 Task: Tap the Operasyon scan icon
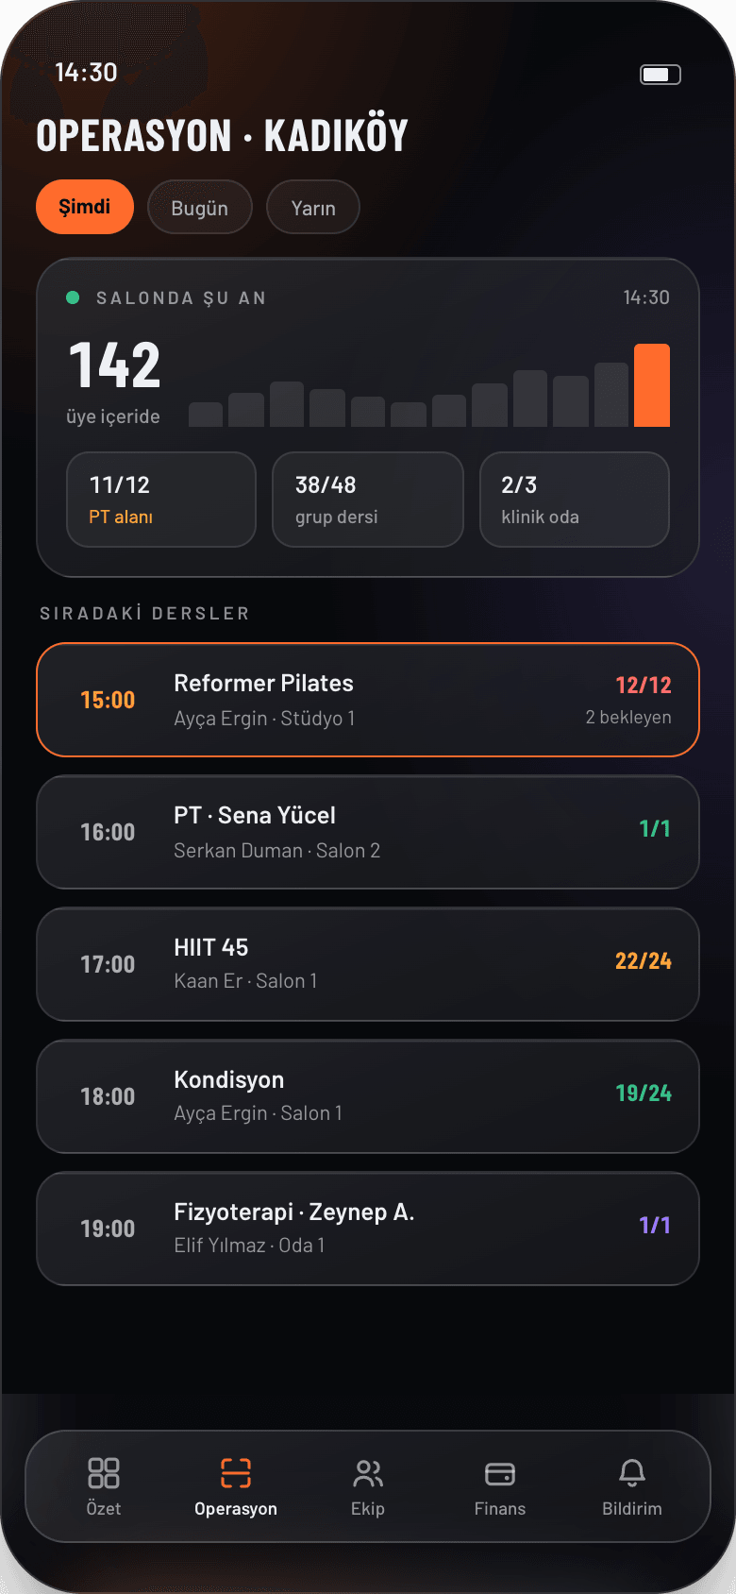coord(236,1473)
